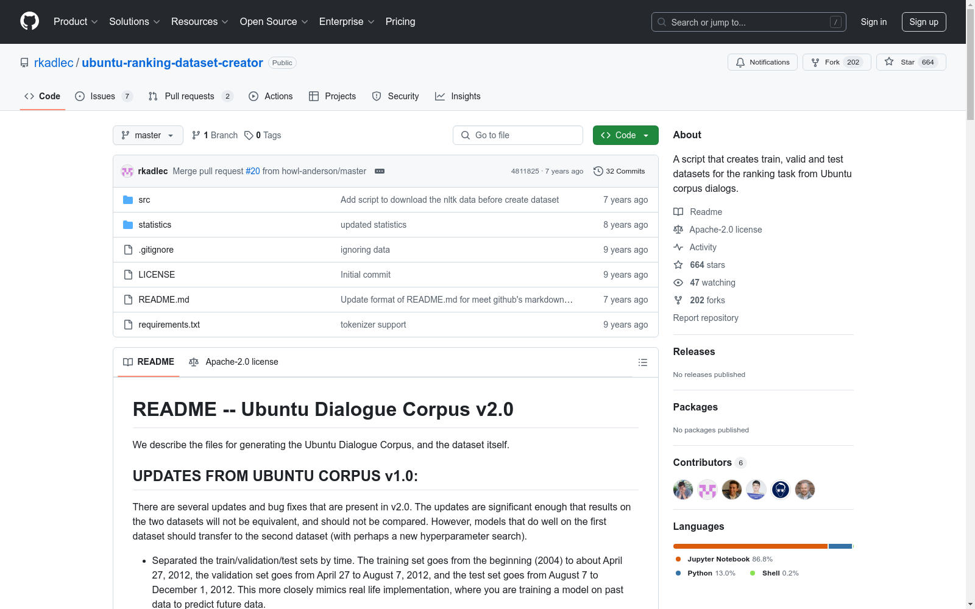Open the Product dropdown menu

pyautogui.click(x=76, y=22)
